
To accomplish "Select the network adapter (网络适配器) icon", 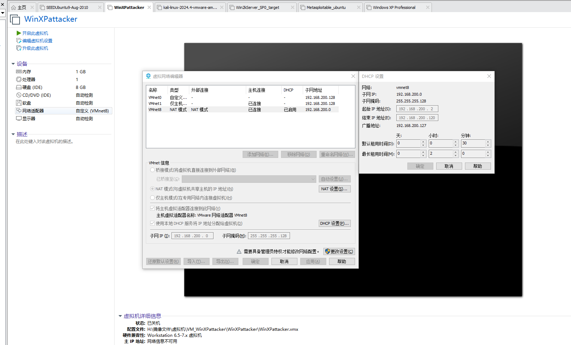I will pos(19,111).
